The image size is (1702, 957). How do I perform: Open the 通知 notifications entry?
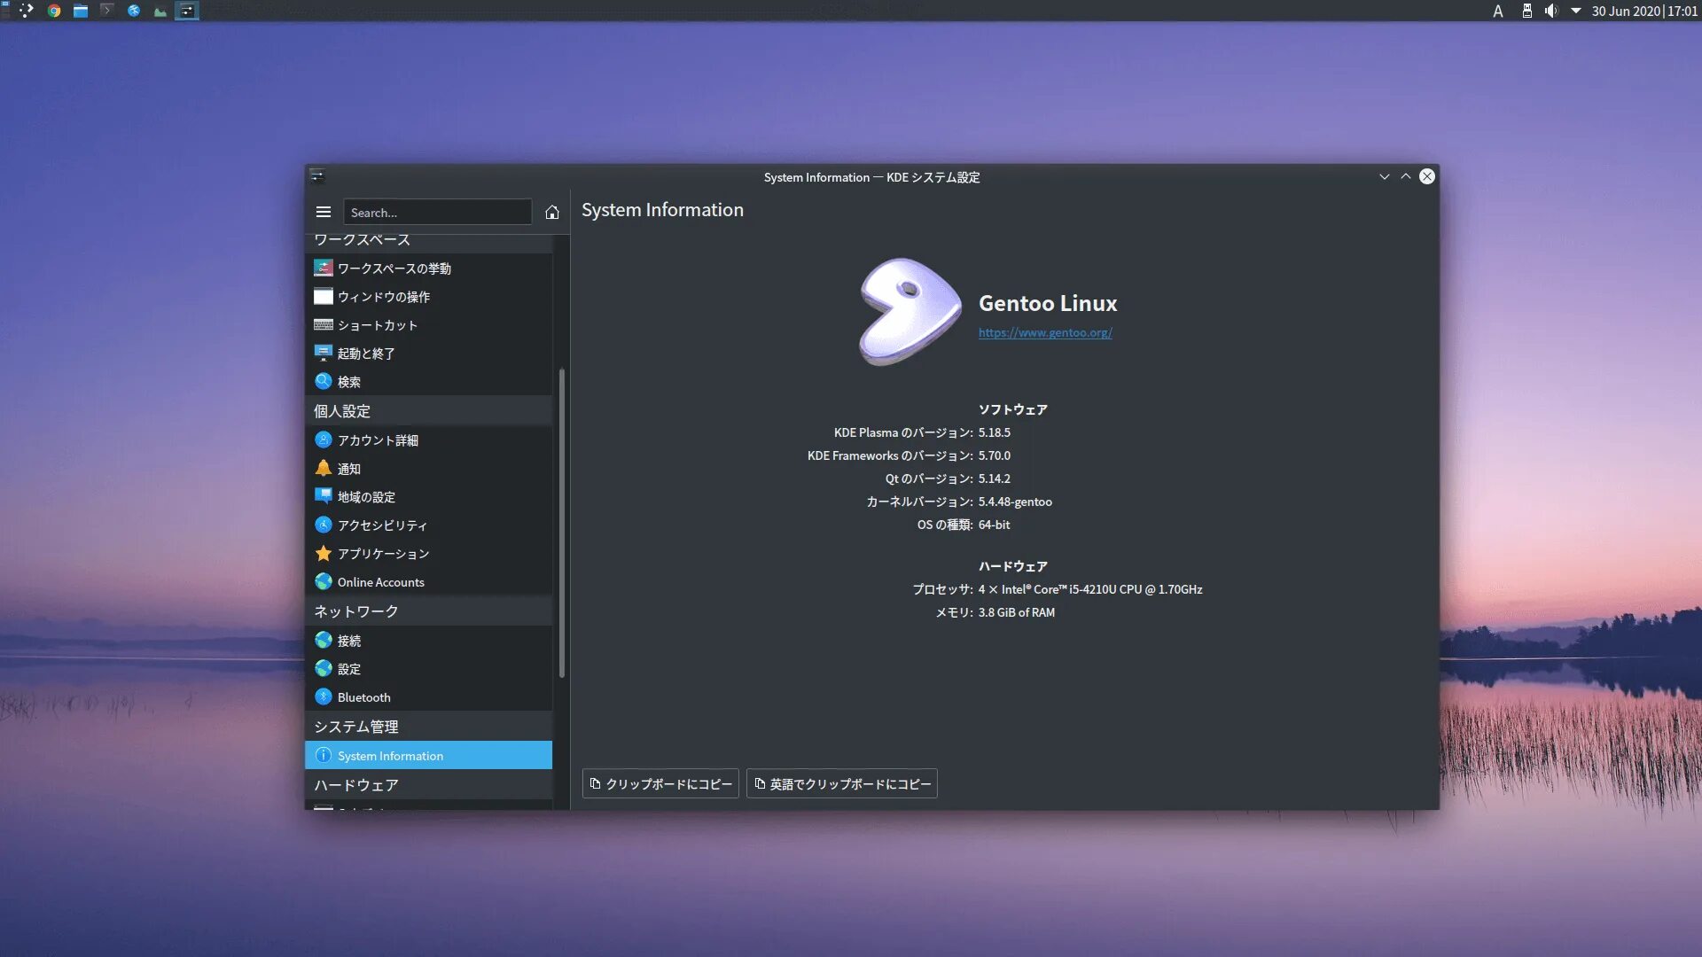tap(348, 469)
